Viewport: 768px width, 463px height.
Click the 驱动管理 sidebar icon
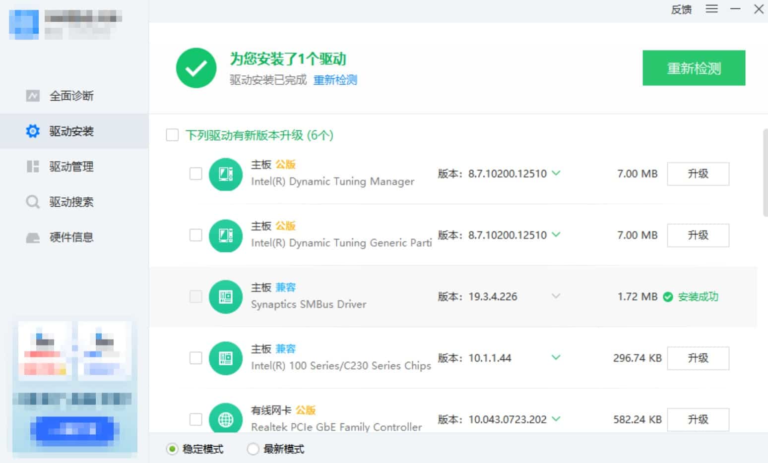click(33, 167)
